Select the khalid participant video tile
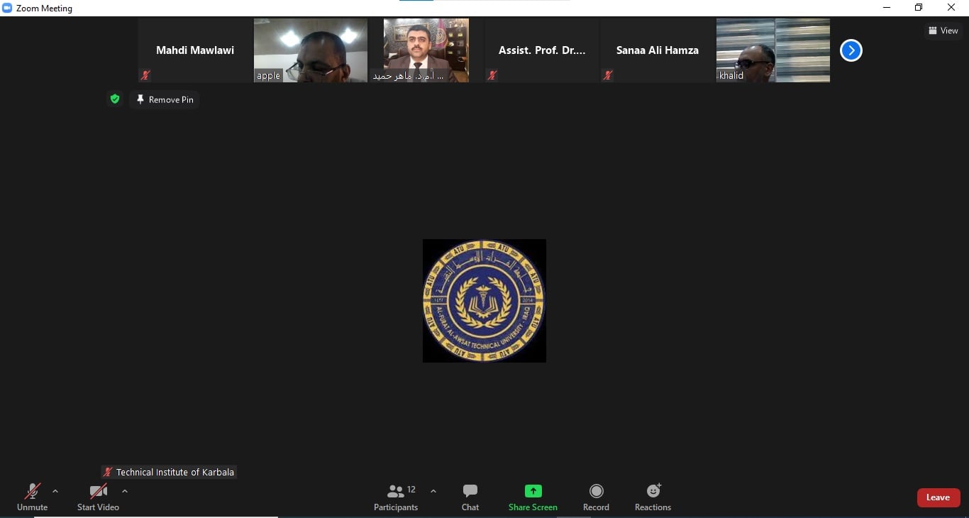 pyautogui.click(x=773, y=50)
